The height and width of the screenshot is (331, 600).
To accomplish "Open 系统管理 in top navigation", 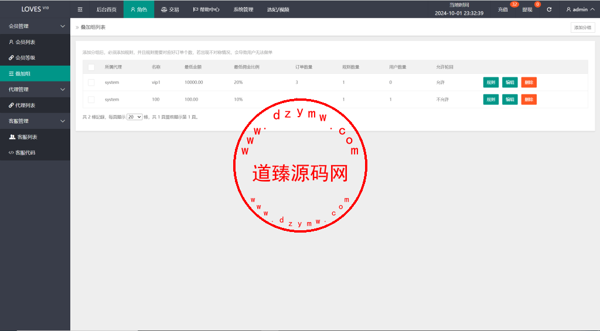I will 243,9.
